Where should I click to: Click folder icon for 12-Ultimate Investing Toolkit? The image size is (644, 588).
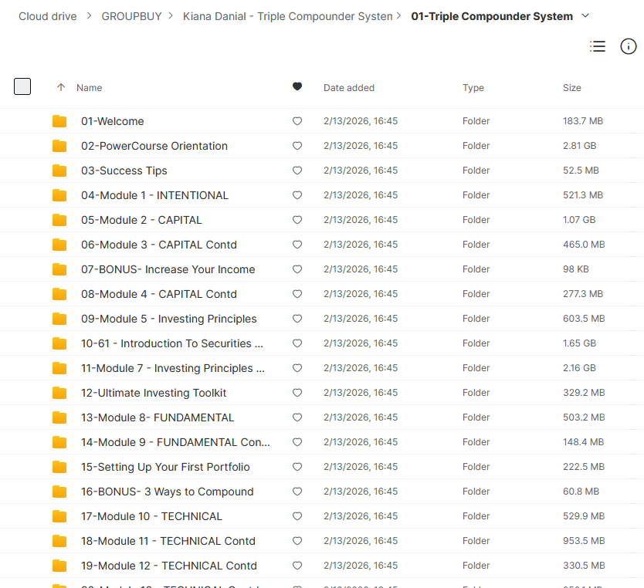pos(59,393)
